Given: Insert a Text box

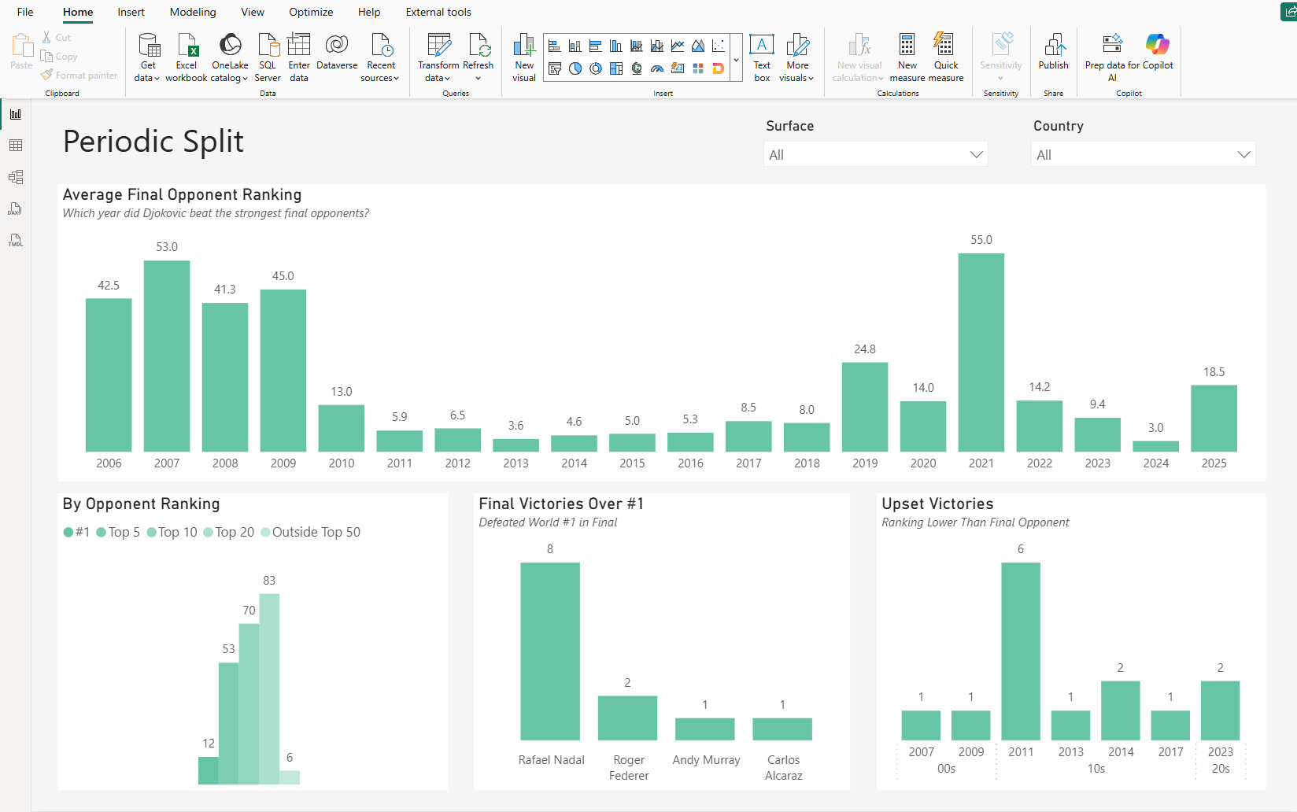Looking at the screenshot, I should click(762, 57).
